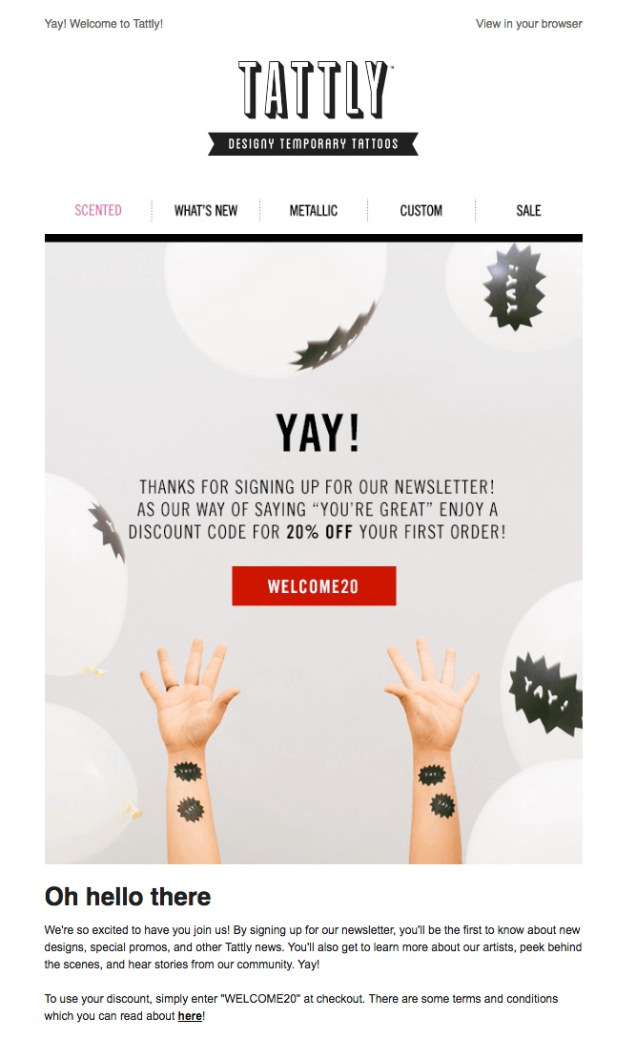
Task: Open View in your browser link
Action: click(x=528, y=23)
